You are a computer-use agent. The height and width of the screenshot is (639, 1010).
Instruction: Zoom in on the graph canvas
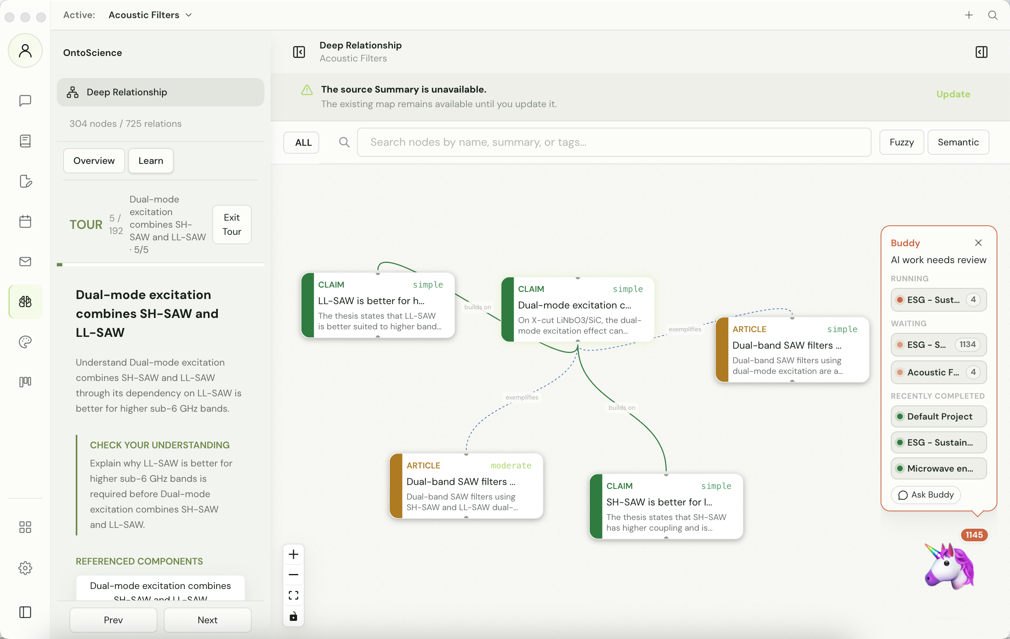click(x=294, y=554)
